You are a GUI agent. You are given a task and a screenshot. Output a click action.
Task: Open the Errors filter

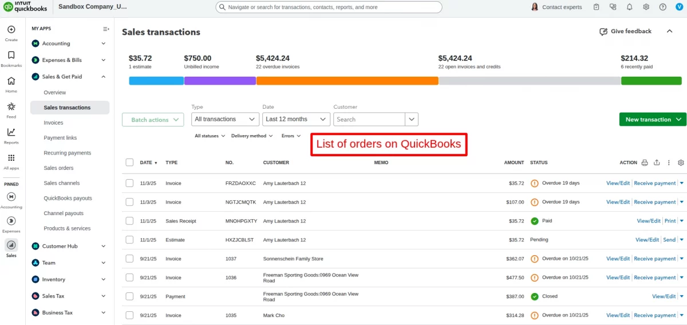[291, 136]
